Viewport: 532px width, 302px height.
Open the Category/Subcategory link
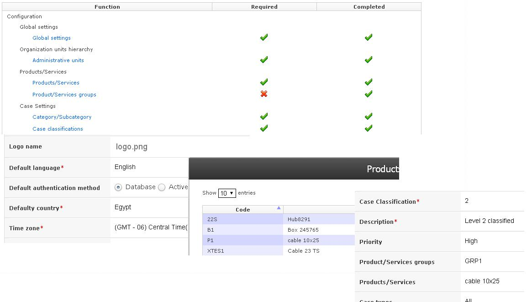62,117
